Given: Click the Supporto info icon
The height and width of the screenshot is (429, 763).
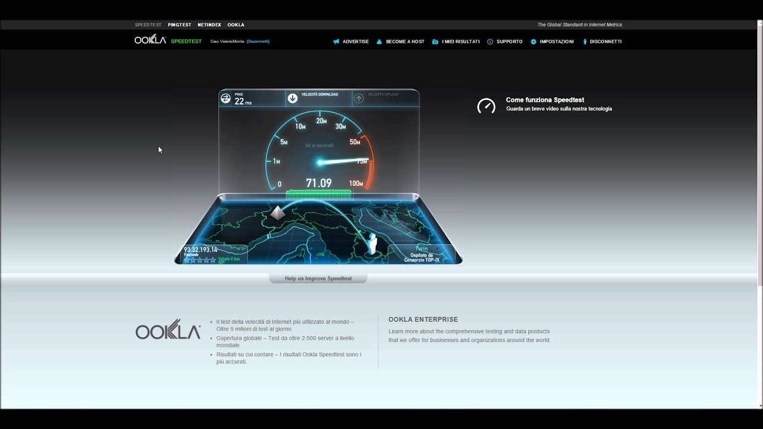Looking at the screenshot, I should [490, 42].
